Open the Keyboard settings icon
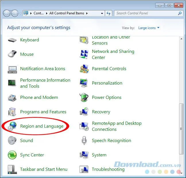186x178 pixels. (x=12, y=40)
